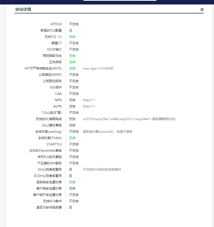Click the SSL2握手兼容 label
214x227 pixels.
(52, 125)
